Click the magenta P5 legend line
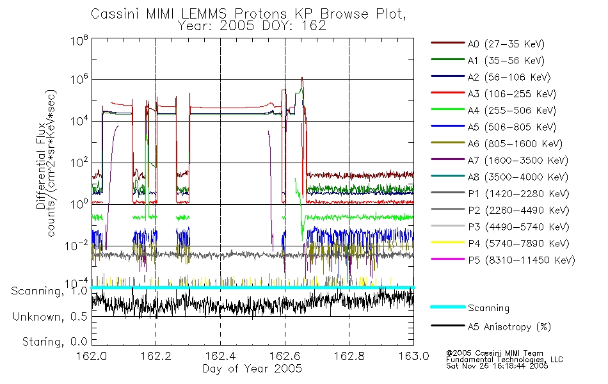This screenshot has width=608, height=384. [447, 259]
